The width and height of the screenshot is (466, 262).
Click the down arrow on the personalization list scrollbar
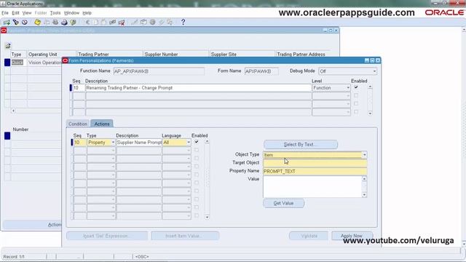370,114
